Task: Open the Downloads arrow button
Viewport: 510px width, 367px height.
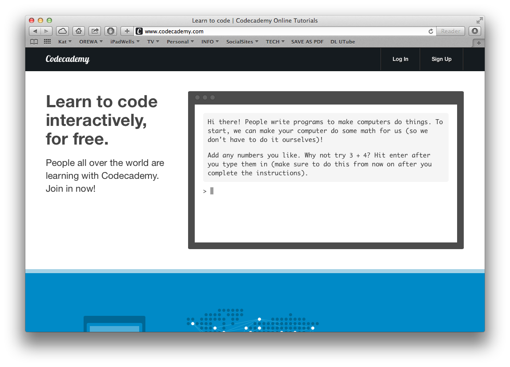Action: (x=475, y=31)
